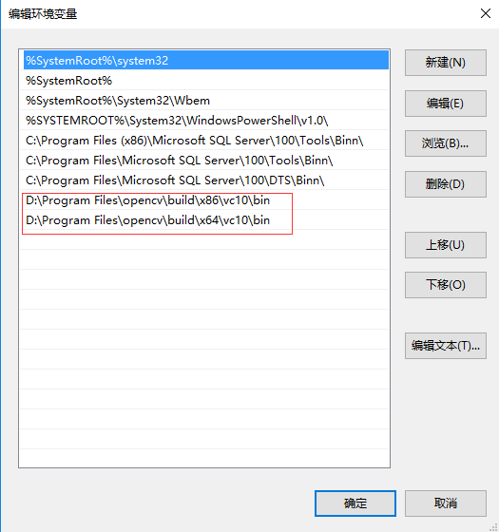
Task: Select the plain %SystemRoot% entry
Action: pyautogui.click(x=204, y=81)
